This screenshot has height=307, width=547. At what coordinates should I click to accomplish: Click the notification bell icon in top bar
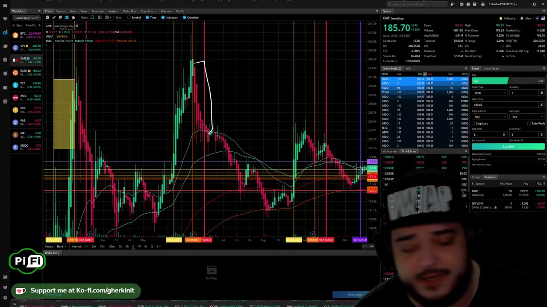(x=452, y=4)
